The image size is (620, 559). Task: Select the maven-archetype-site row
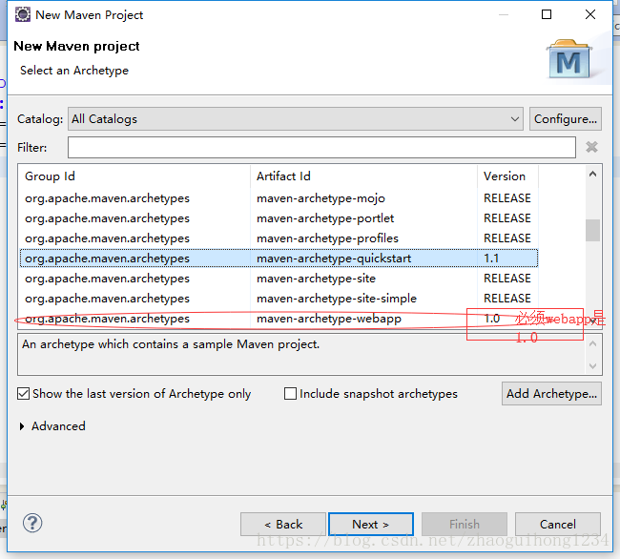click(279, 279)
